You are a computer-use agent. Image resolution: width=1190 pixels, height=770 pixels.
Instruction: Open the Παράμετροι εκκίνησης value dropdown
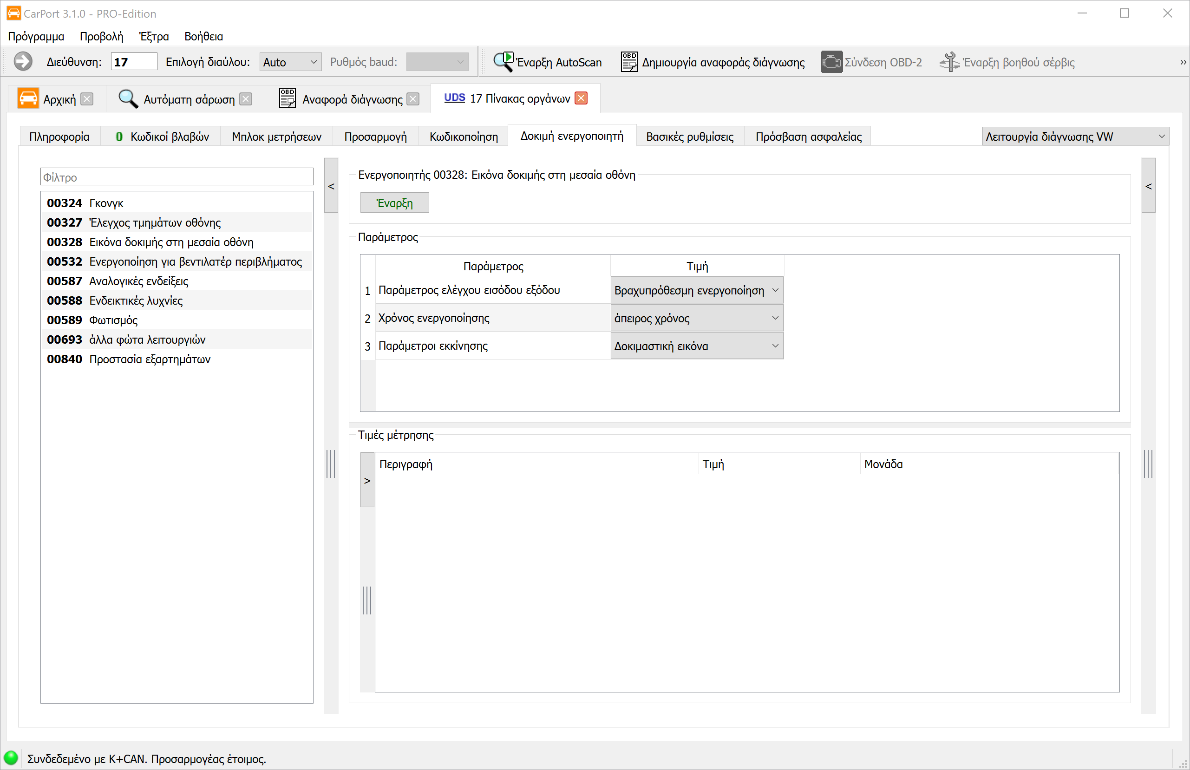point(697,346)
